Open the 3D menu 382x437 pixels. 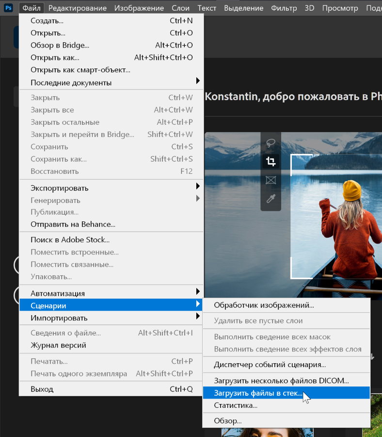[309, 8]
